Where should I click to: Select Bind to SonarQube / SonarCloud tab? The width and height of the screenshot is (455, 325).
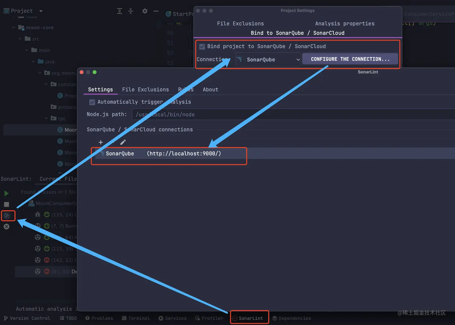298,33
